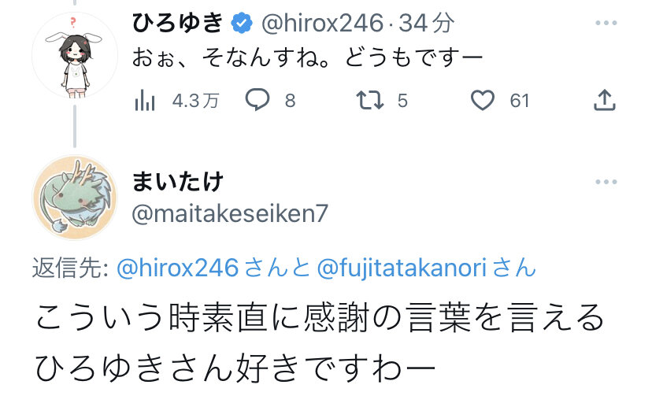Click the まいたけ display name

pyautogui.click(x=178, y=182)
